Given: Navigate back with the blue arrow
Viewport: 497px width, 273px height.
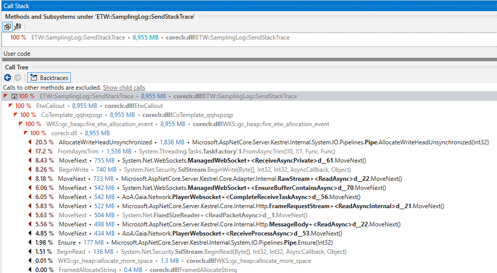Looking at the screenshot, I should (8, 77).
